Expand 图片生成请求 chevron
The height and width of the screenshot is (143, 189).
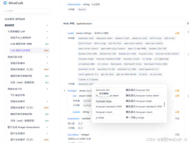(47, 133)
